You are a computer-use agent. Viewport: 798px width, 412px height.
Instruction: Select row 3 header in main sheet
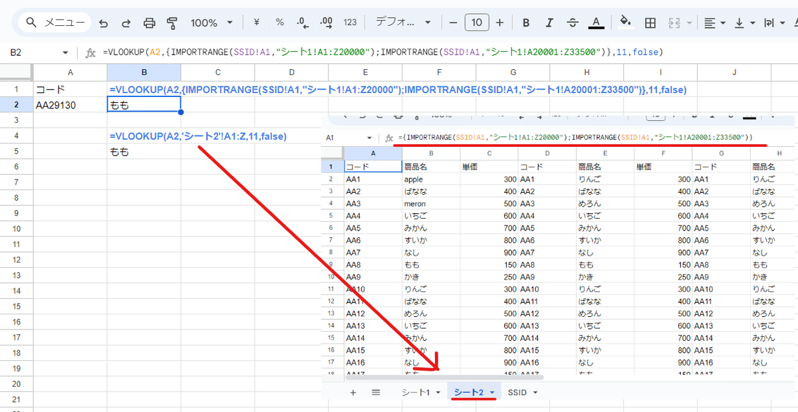coord(16,120)
